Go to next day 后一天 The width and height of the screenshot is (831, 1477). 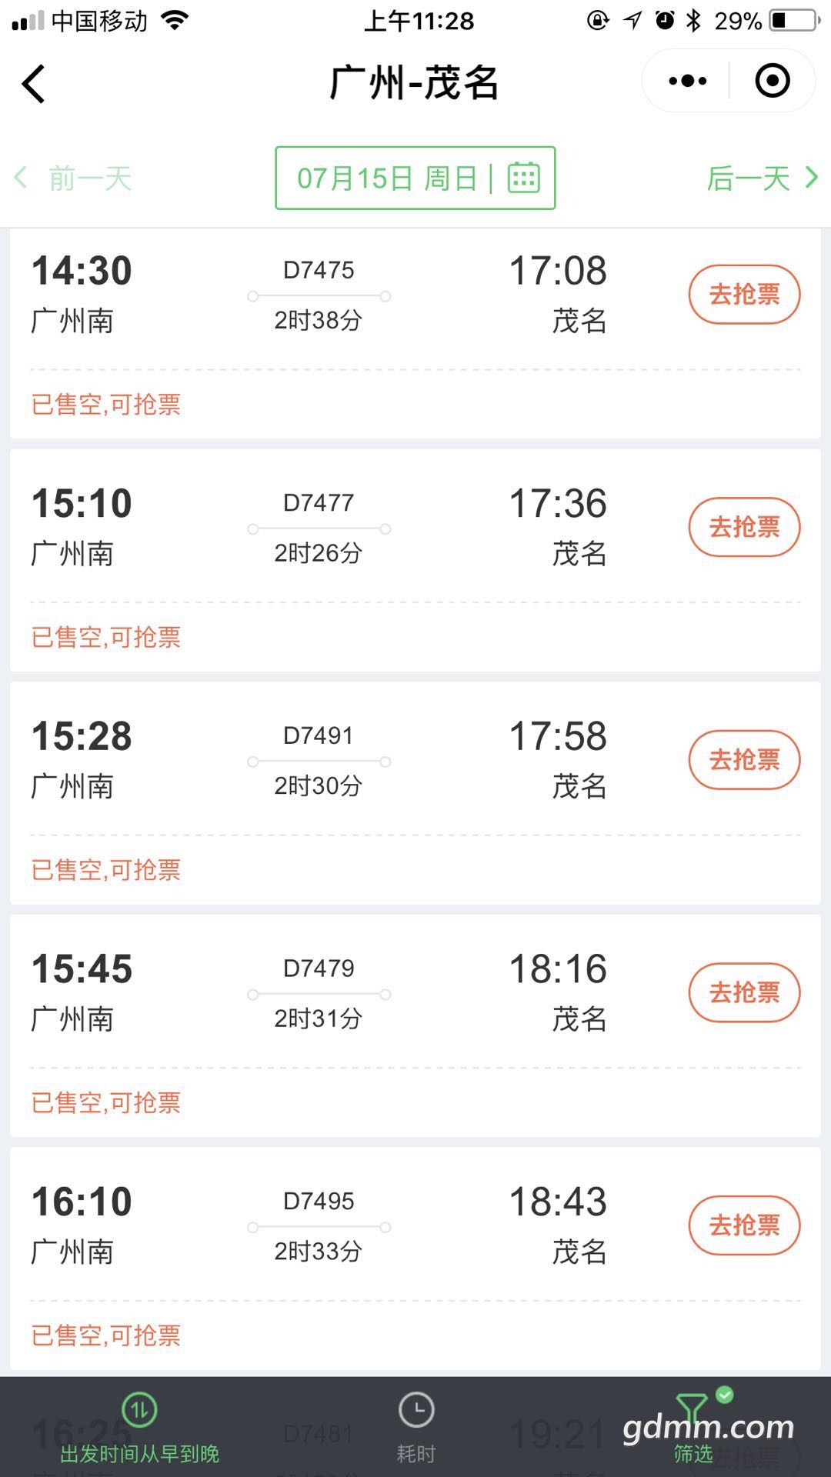762,178
